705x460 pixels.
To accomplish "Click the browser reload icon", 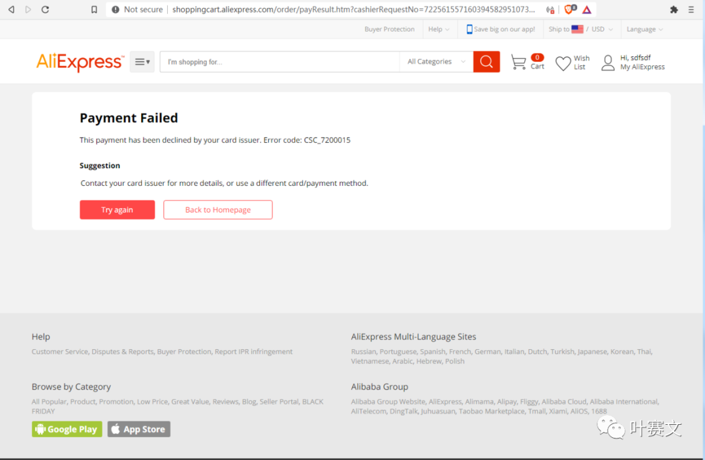I will point(45,10).
